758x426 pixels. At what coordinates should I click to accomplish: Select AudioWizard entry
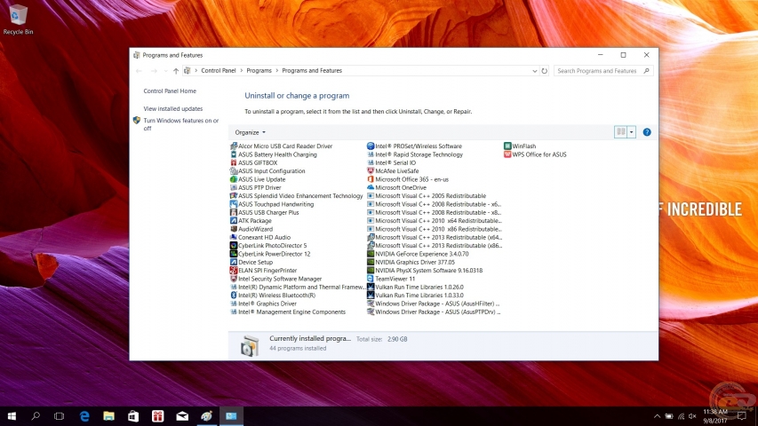251,229
